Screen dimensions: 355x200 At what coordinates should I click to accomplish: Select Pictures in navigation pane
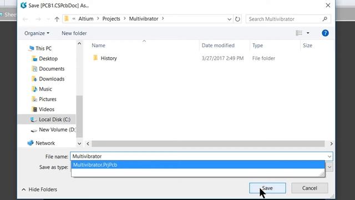(48, 99)
